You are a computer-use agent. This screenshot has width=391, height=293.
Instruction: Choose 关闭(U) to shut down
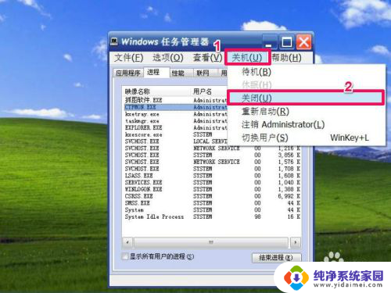(306, 98)
